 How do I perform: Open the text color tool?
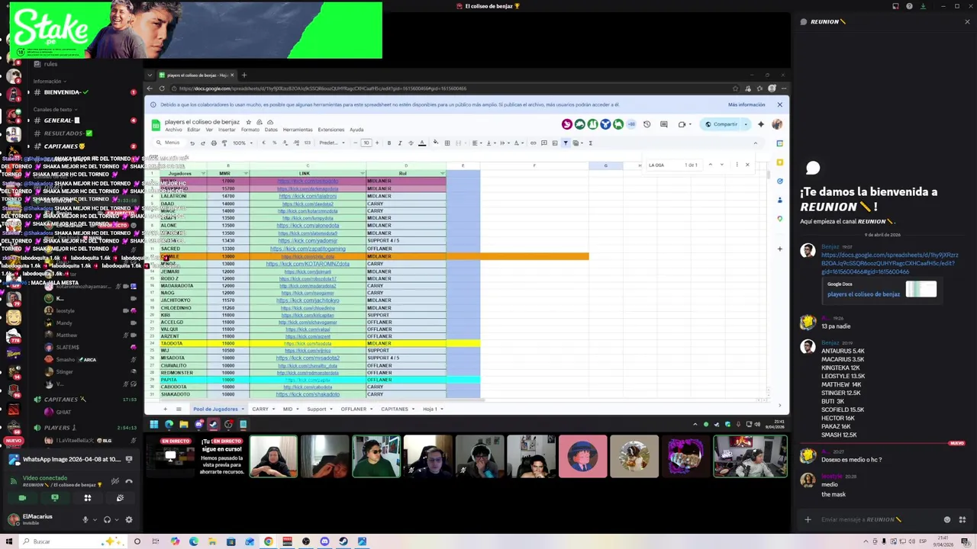(x=421, y=143)
